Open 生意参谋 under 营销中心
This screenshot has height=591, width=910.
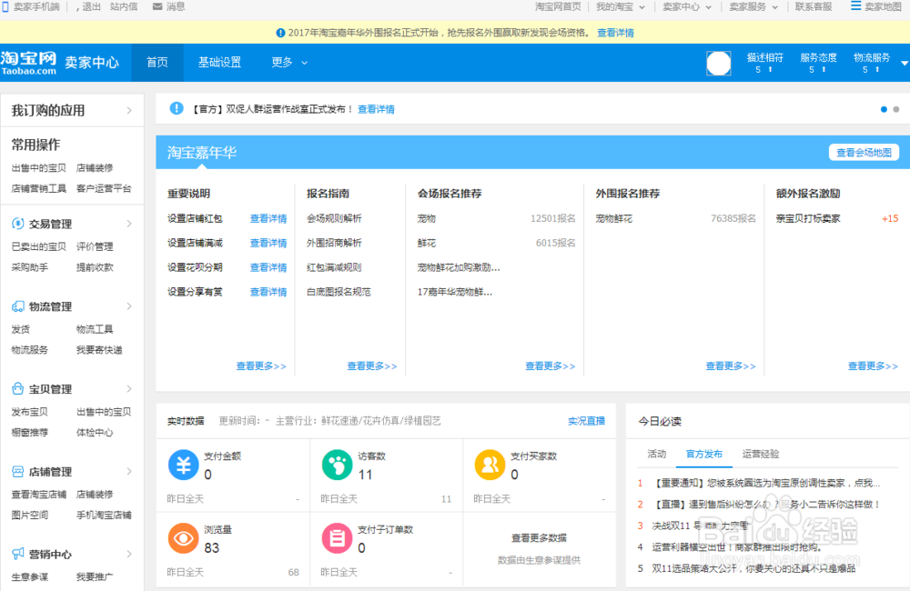(x=30, y=577)
